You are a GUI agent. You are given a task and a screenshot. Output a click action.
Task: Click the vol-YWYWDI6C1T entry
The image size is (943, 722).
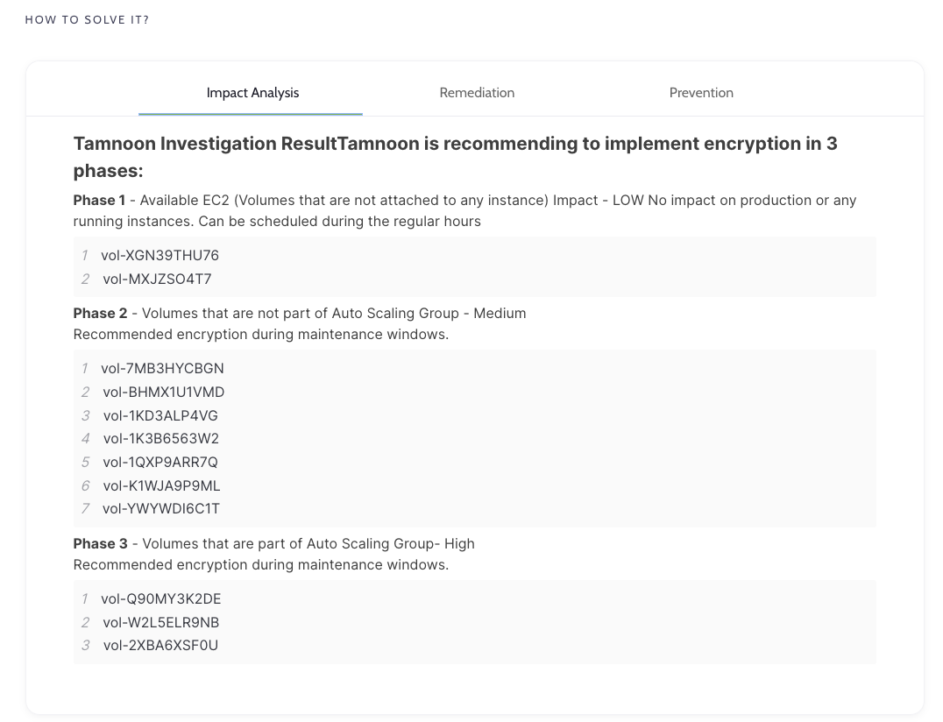tap(161, 509)
